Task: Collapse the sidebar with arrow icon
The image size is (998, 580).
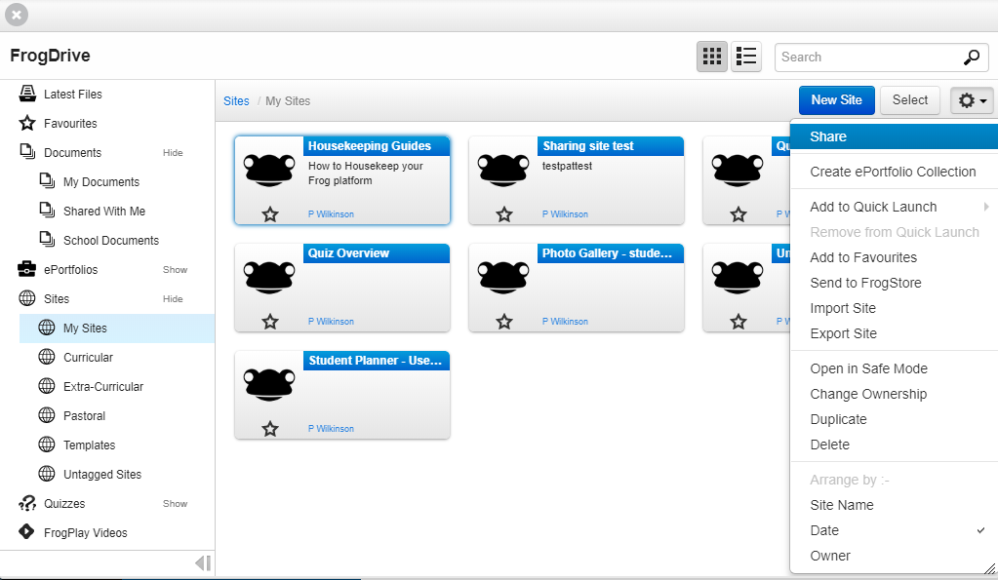Action: (203, 562)
